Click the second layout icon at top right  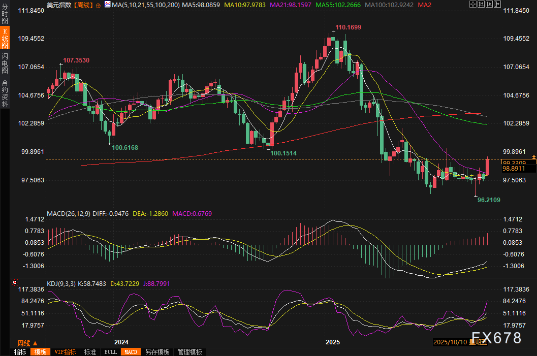481,5
